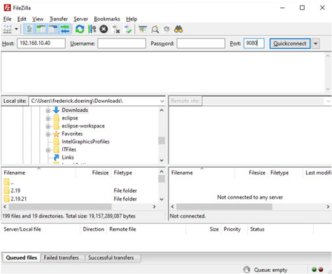Viewport: 332px width, 274px height.
Task: Open Local site path dropdown
Action: click(162, 102)
